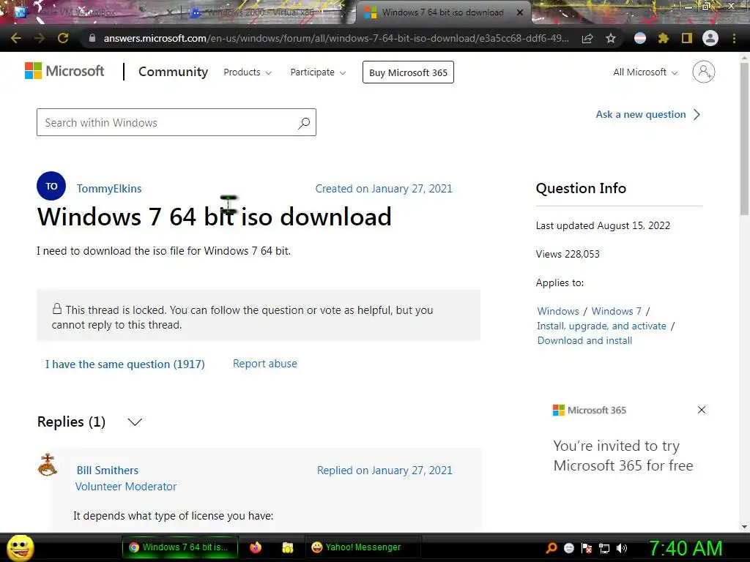The image size is (750, 562).
Task: Click Buy Microsoft 365 button
Action: coord(408,72)
